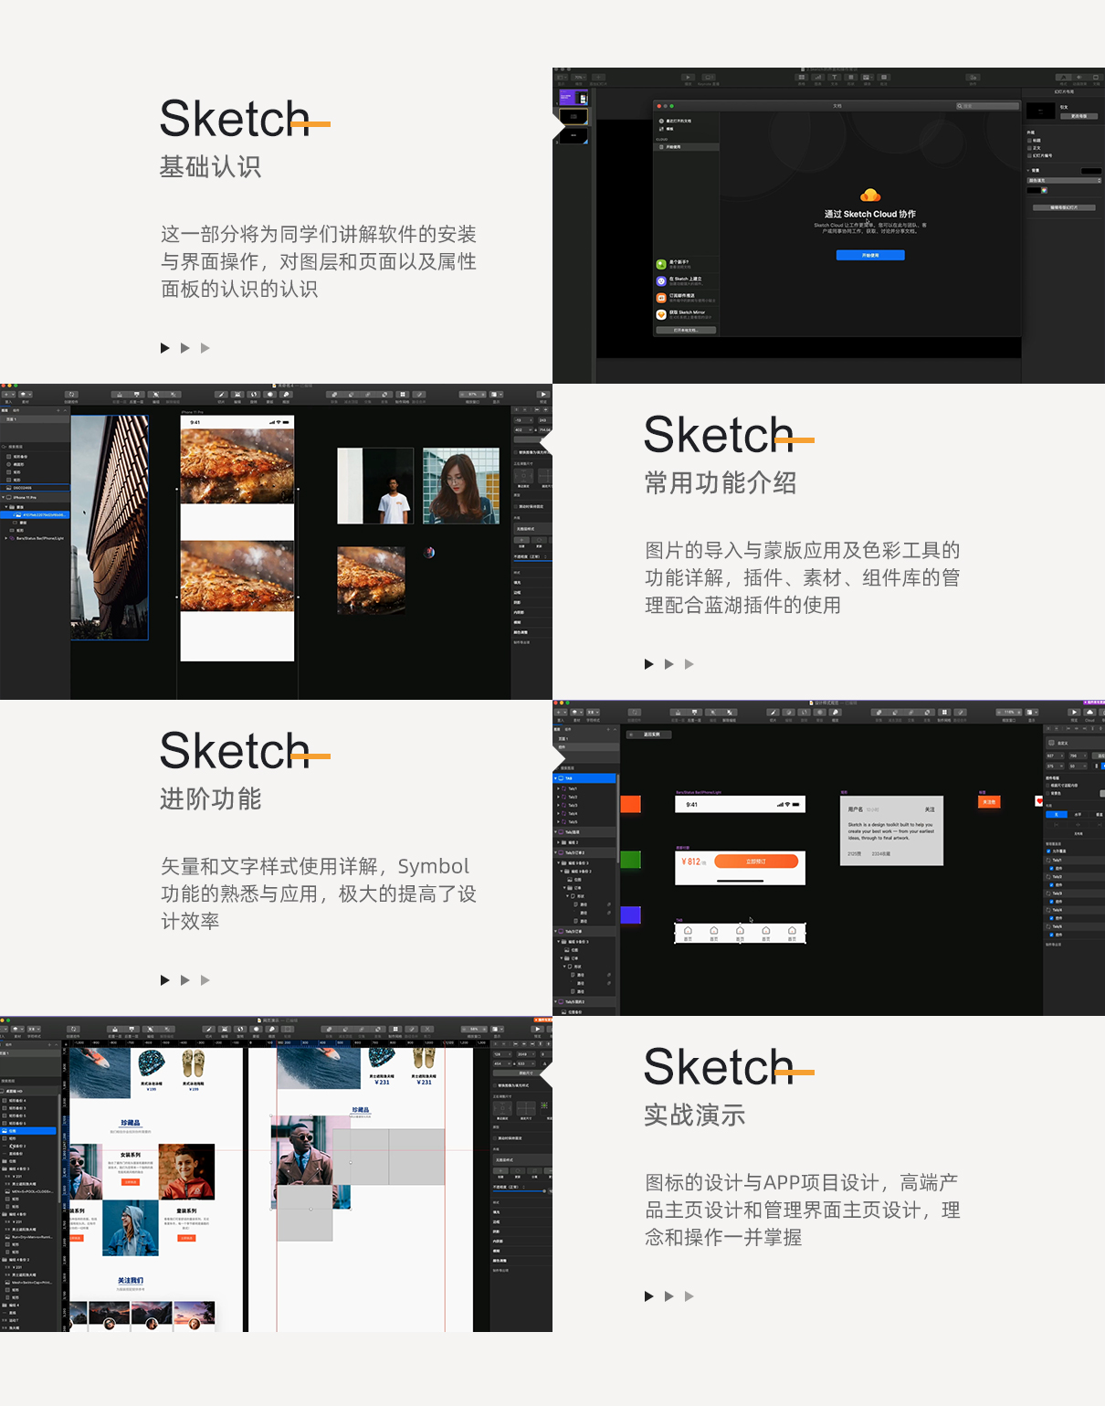
Task: Click the Preview play icon in the food-photo Sketch window
Action: 543,394
